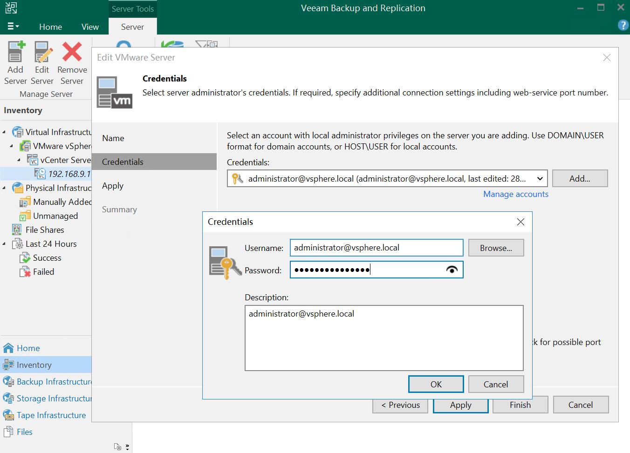
Task: Open the application hamburger menu
Action: coord(13,27)
